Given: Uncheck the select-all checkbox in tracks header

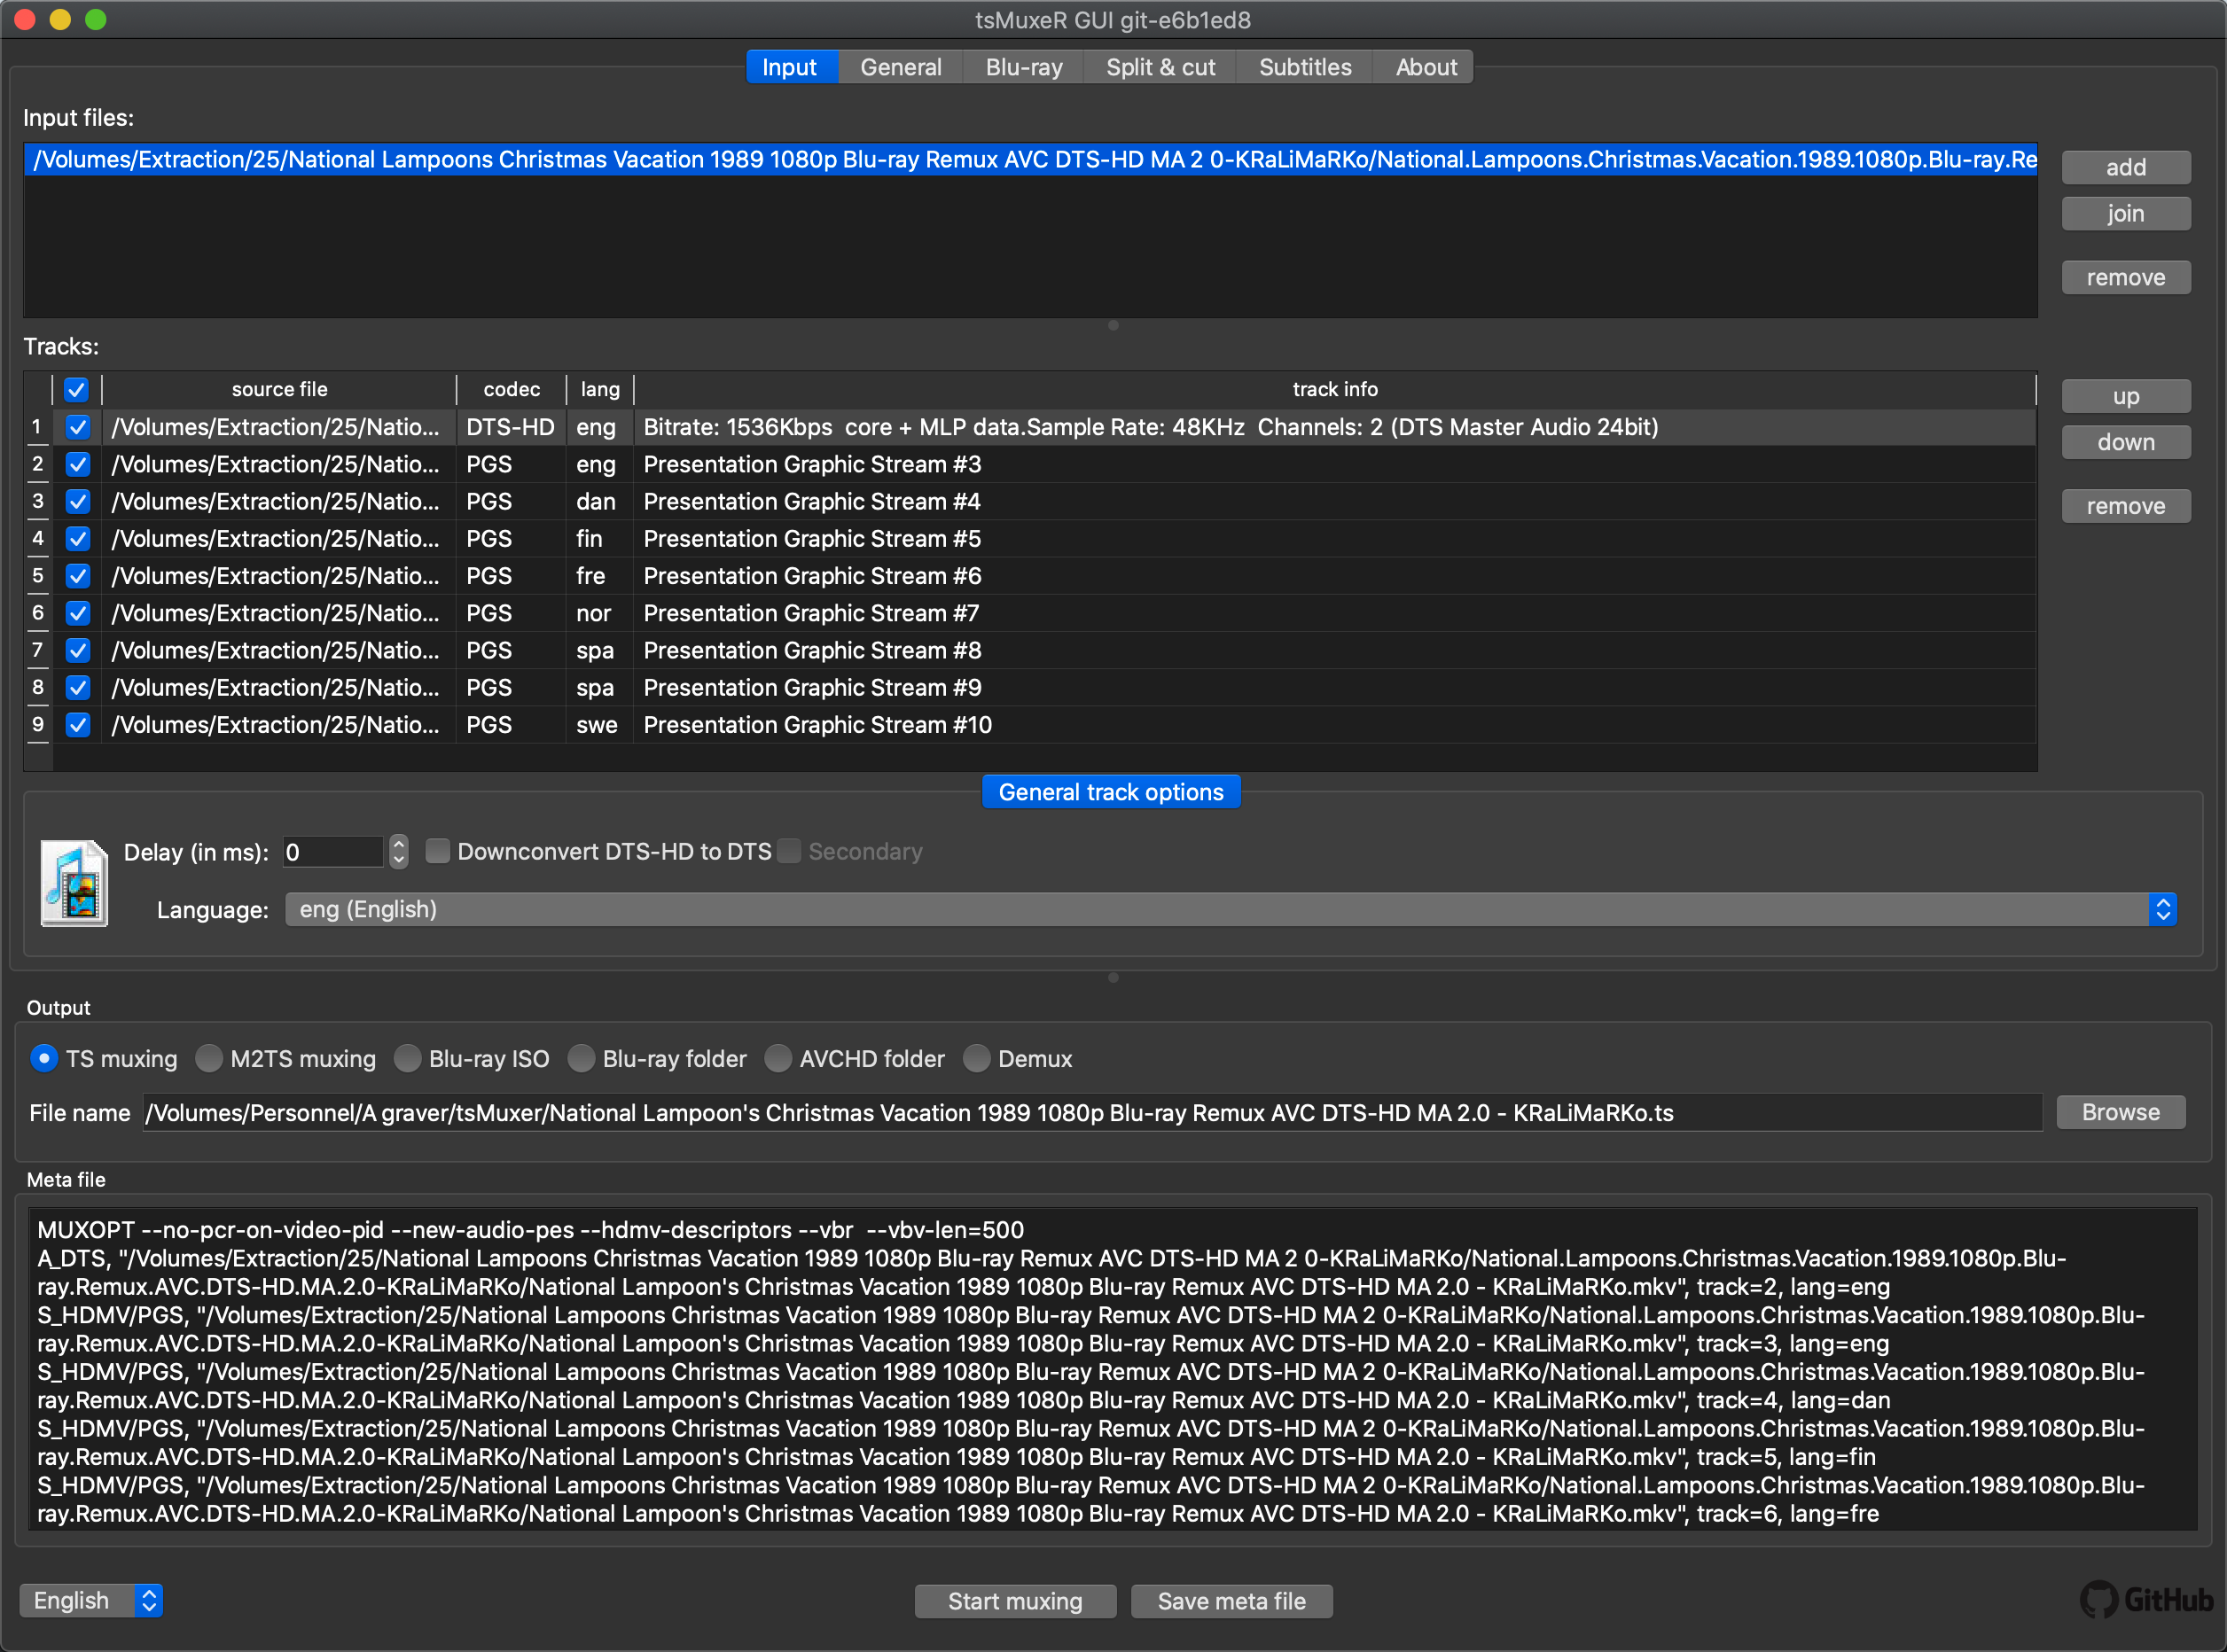Looking at the screenshot, I should click(x=76, y=389).
